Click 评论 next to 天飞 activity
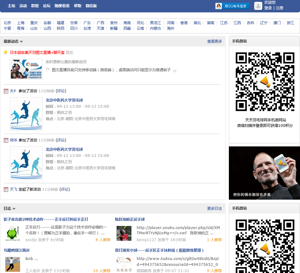Viewport: 300px width, 273px height. tap(65, 189)
